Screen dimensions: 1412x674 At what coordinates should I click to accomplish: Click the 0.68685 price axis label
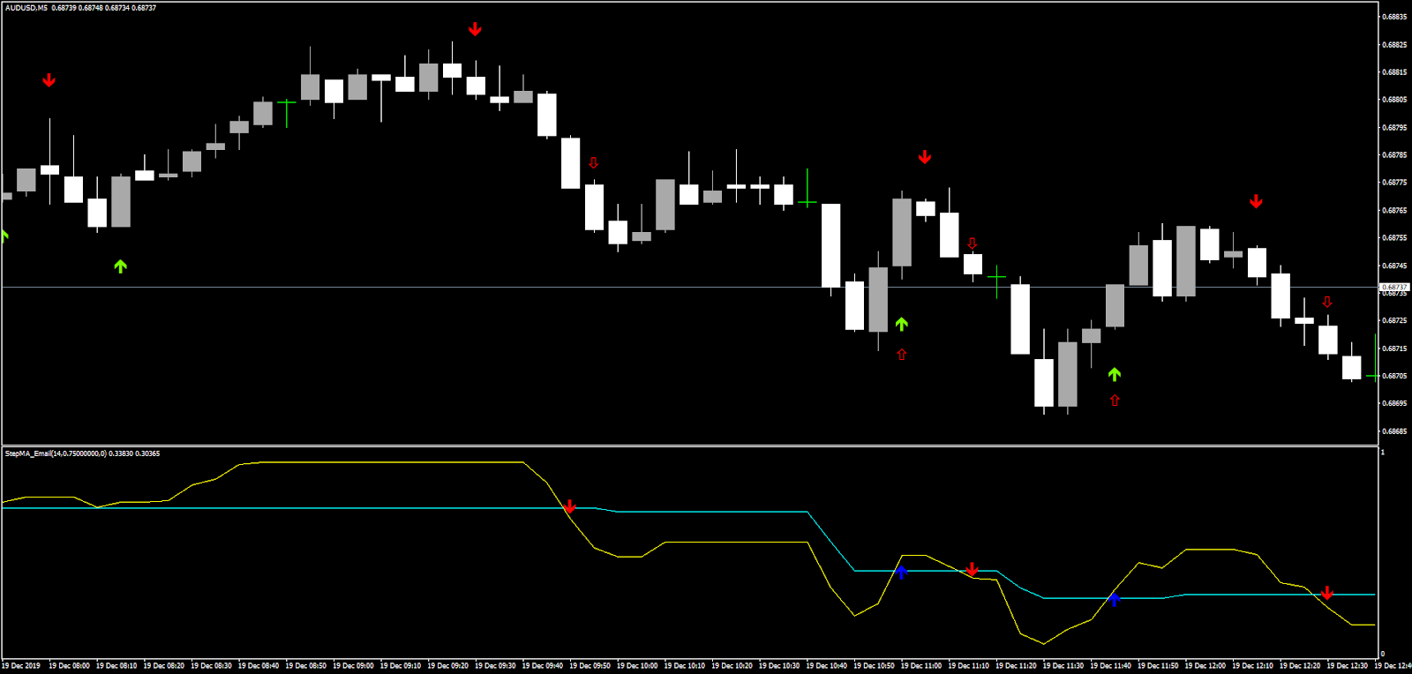pos(1394,431)
